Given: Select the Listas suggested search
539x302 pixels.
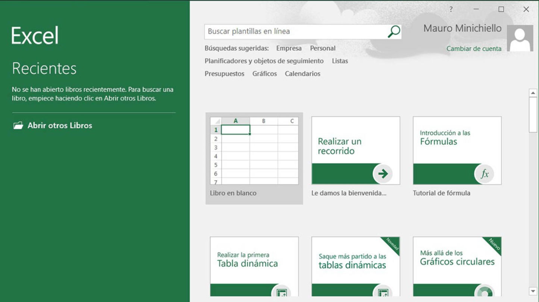Looking at the screenshot, I should pos(340,61).
